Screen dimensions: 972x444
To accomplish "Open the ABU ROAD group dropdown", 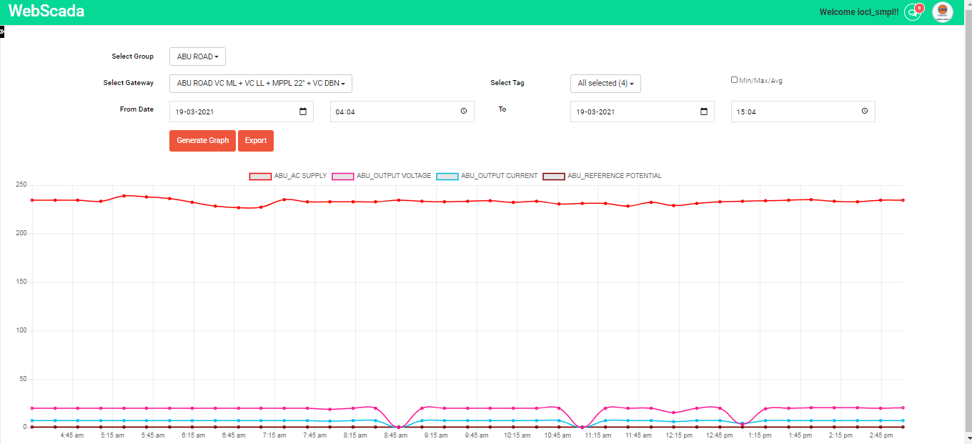I will (197, 56).
